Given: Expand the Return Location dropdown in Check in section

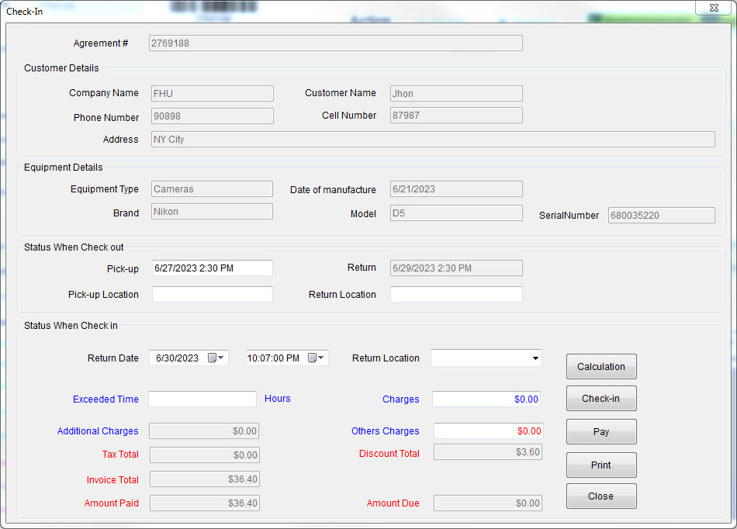Looking at the screenshot, I should pyautogui.click(x=535, y=358).
